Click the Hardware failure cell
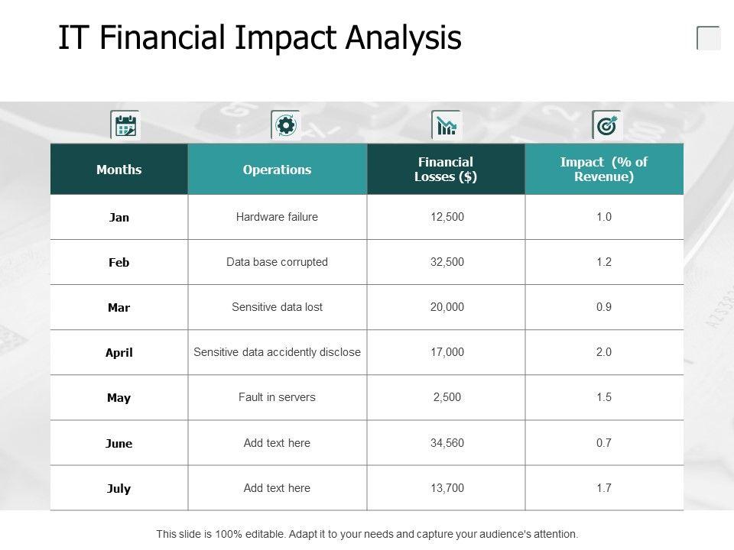This screenshot has width=734, height=550. click(x=277, y=217)
